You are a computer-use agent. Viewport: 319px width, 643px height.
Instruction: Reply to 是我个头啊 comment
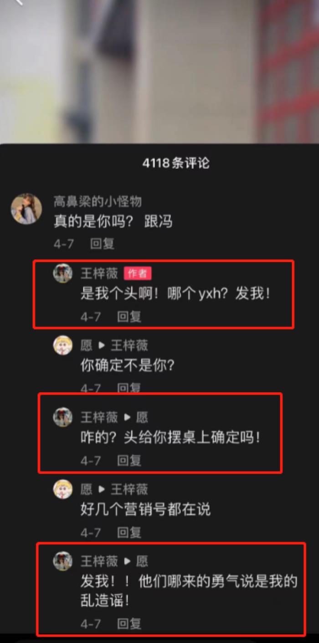click(x=129, y=316)
